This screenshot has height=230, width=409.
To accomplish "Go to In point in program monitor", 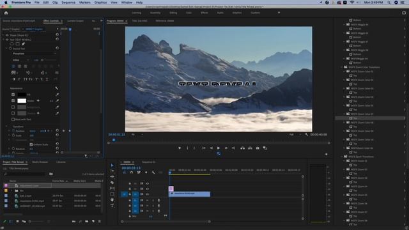I will [204, 148].
